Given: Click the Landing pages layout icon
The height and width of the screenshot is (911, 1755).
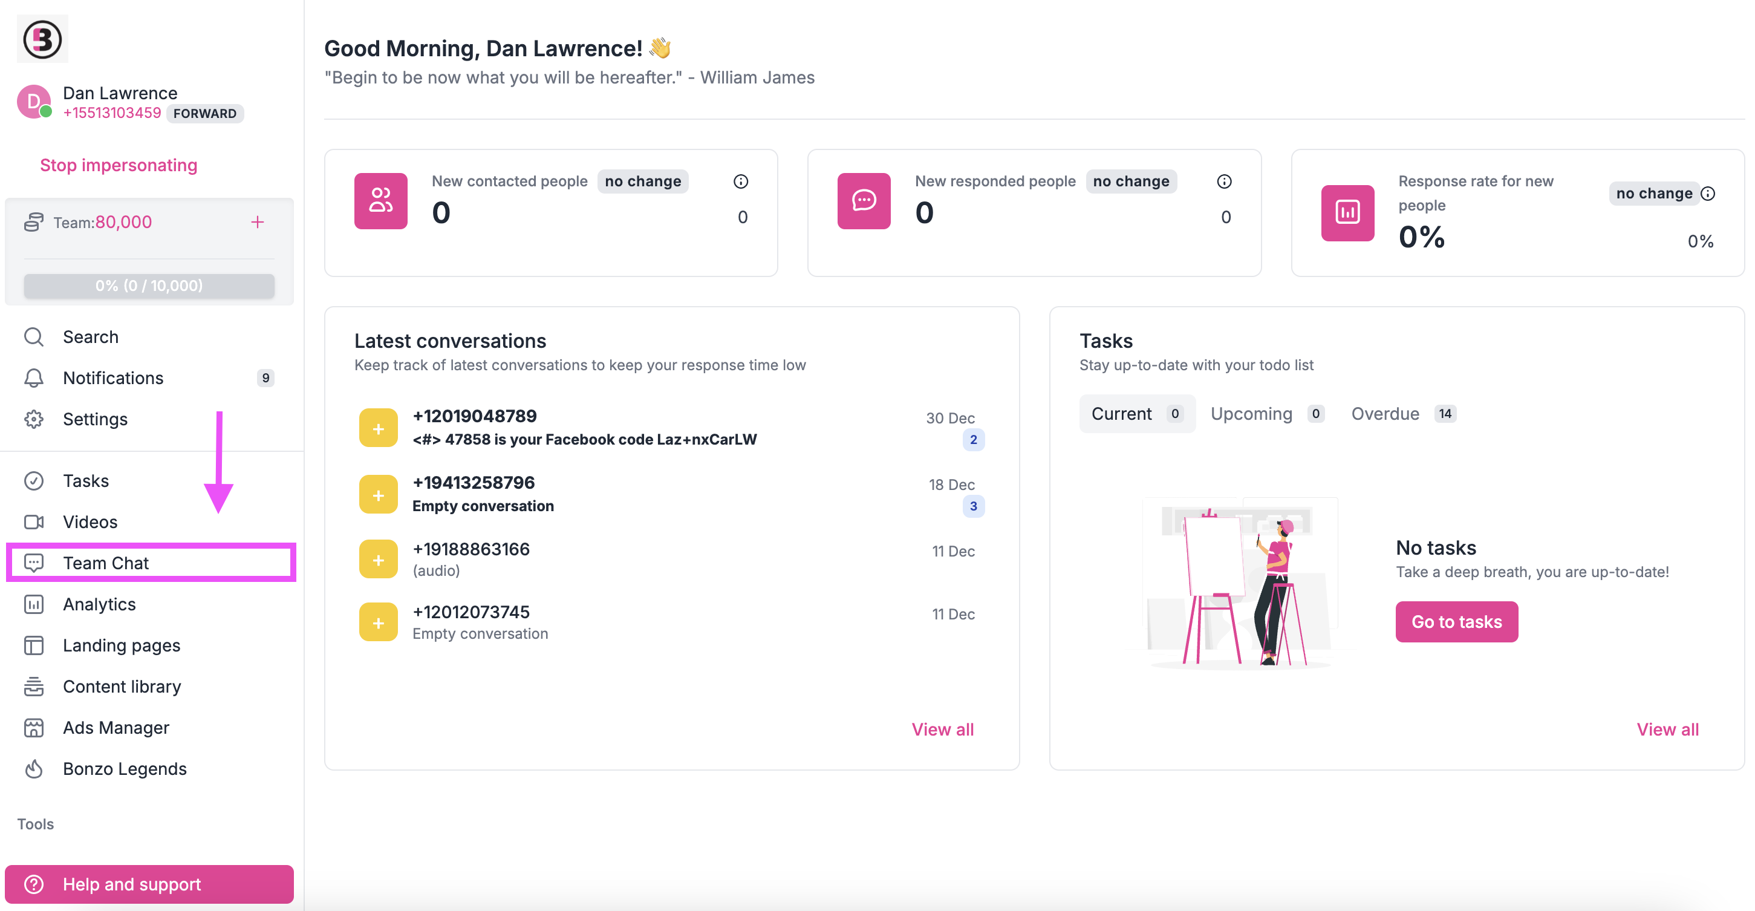Looking at the screenshot, I should pos(33,645).
